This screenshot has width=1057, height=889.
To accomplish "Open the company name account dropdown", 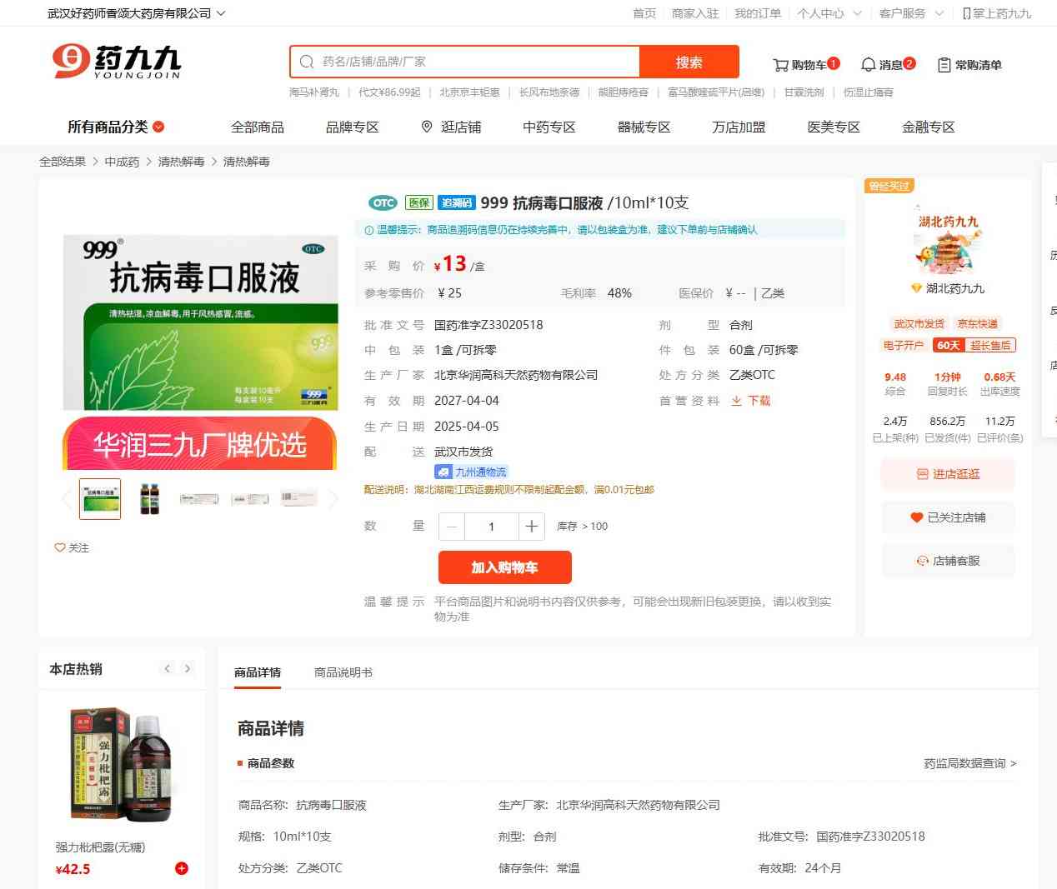I will pos(136,13).
